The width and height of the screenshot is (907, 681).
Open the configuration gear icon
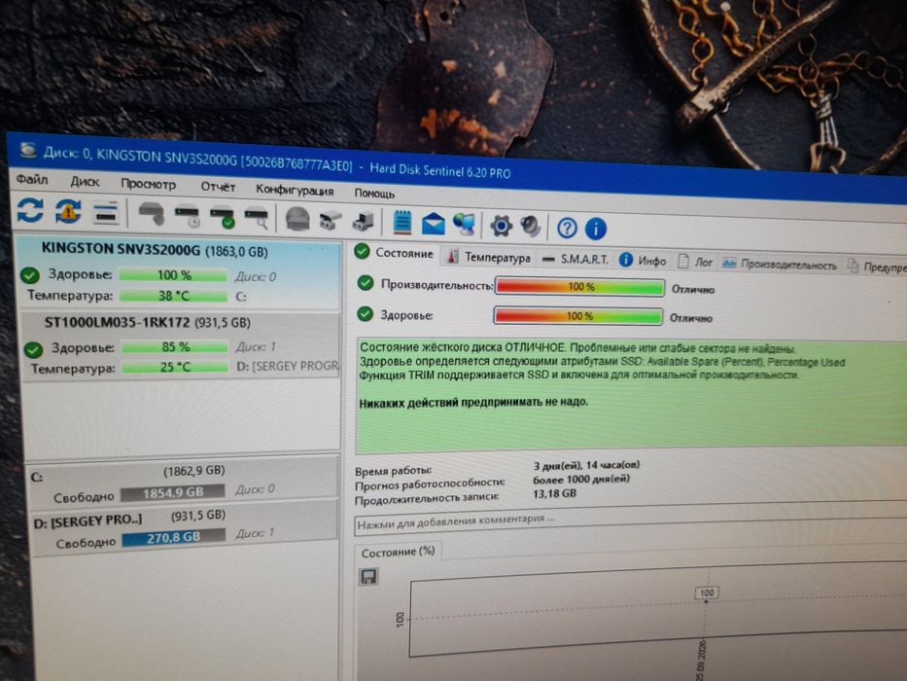501,226
